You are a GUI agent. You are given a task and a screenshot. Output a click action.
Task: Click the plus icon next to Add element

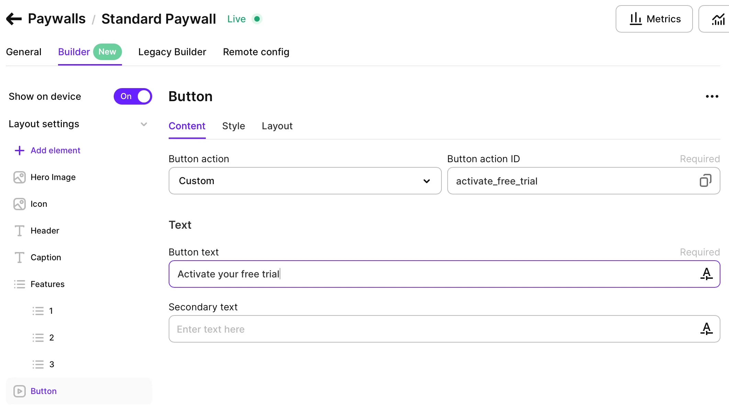pyautogui.click(x=20, y=150)
